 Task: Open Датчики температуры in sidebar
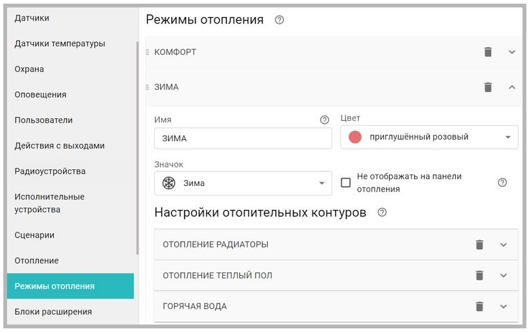pos(60,43)
